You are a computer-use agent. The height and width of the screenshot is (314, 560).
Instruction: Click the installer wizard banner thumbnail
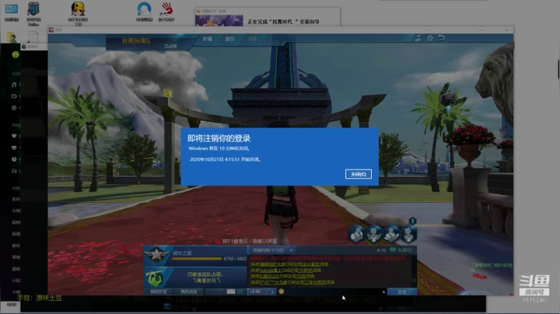pyautogui.click(x=219, y=20)
